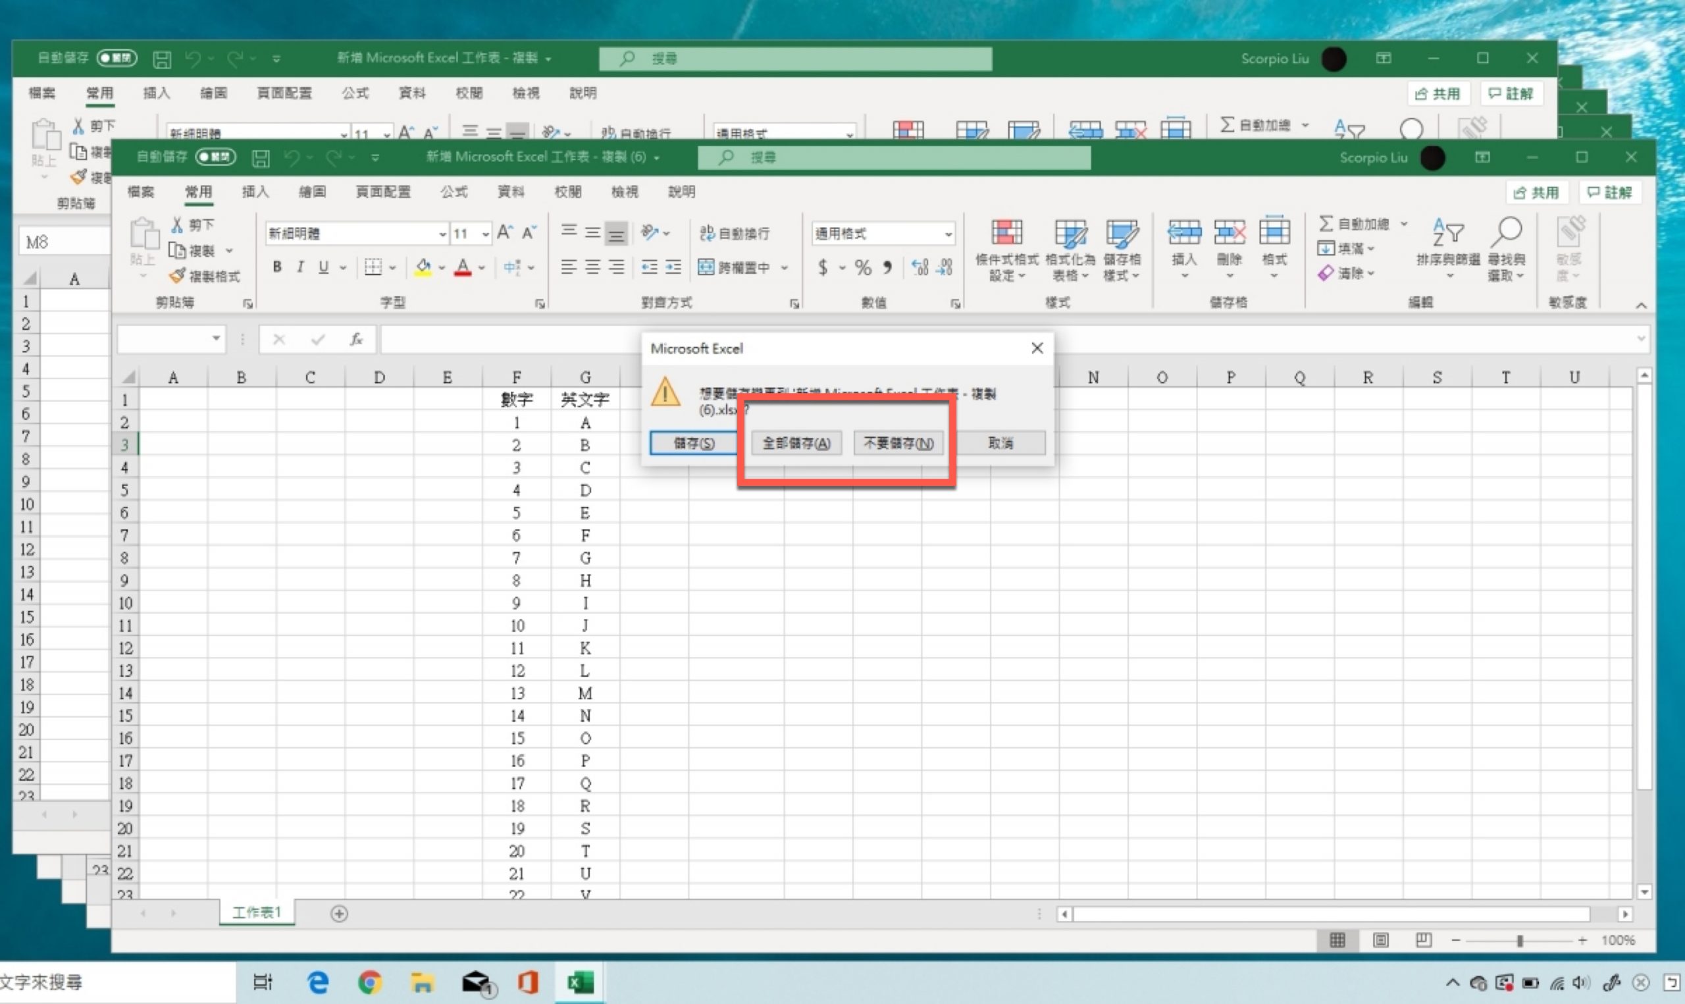Open the number format combo box
The height and width of the screenshot is (1004, 1685).
click(x=948, y=234)
